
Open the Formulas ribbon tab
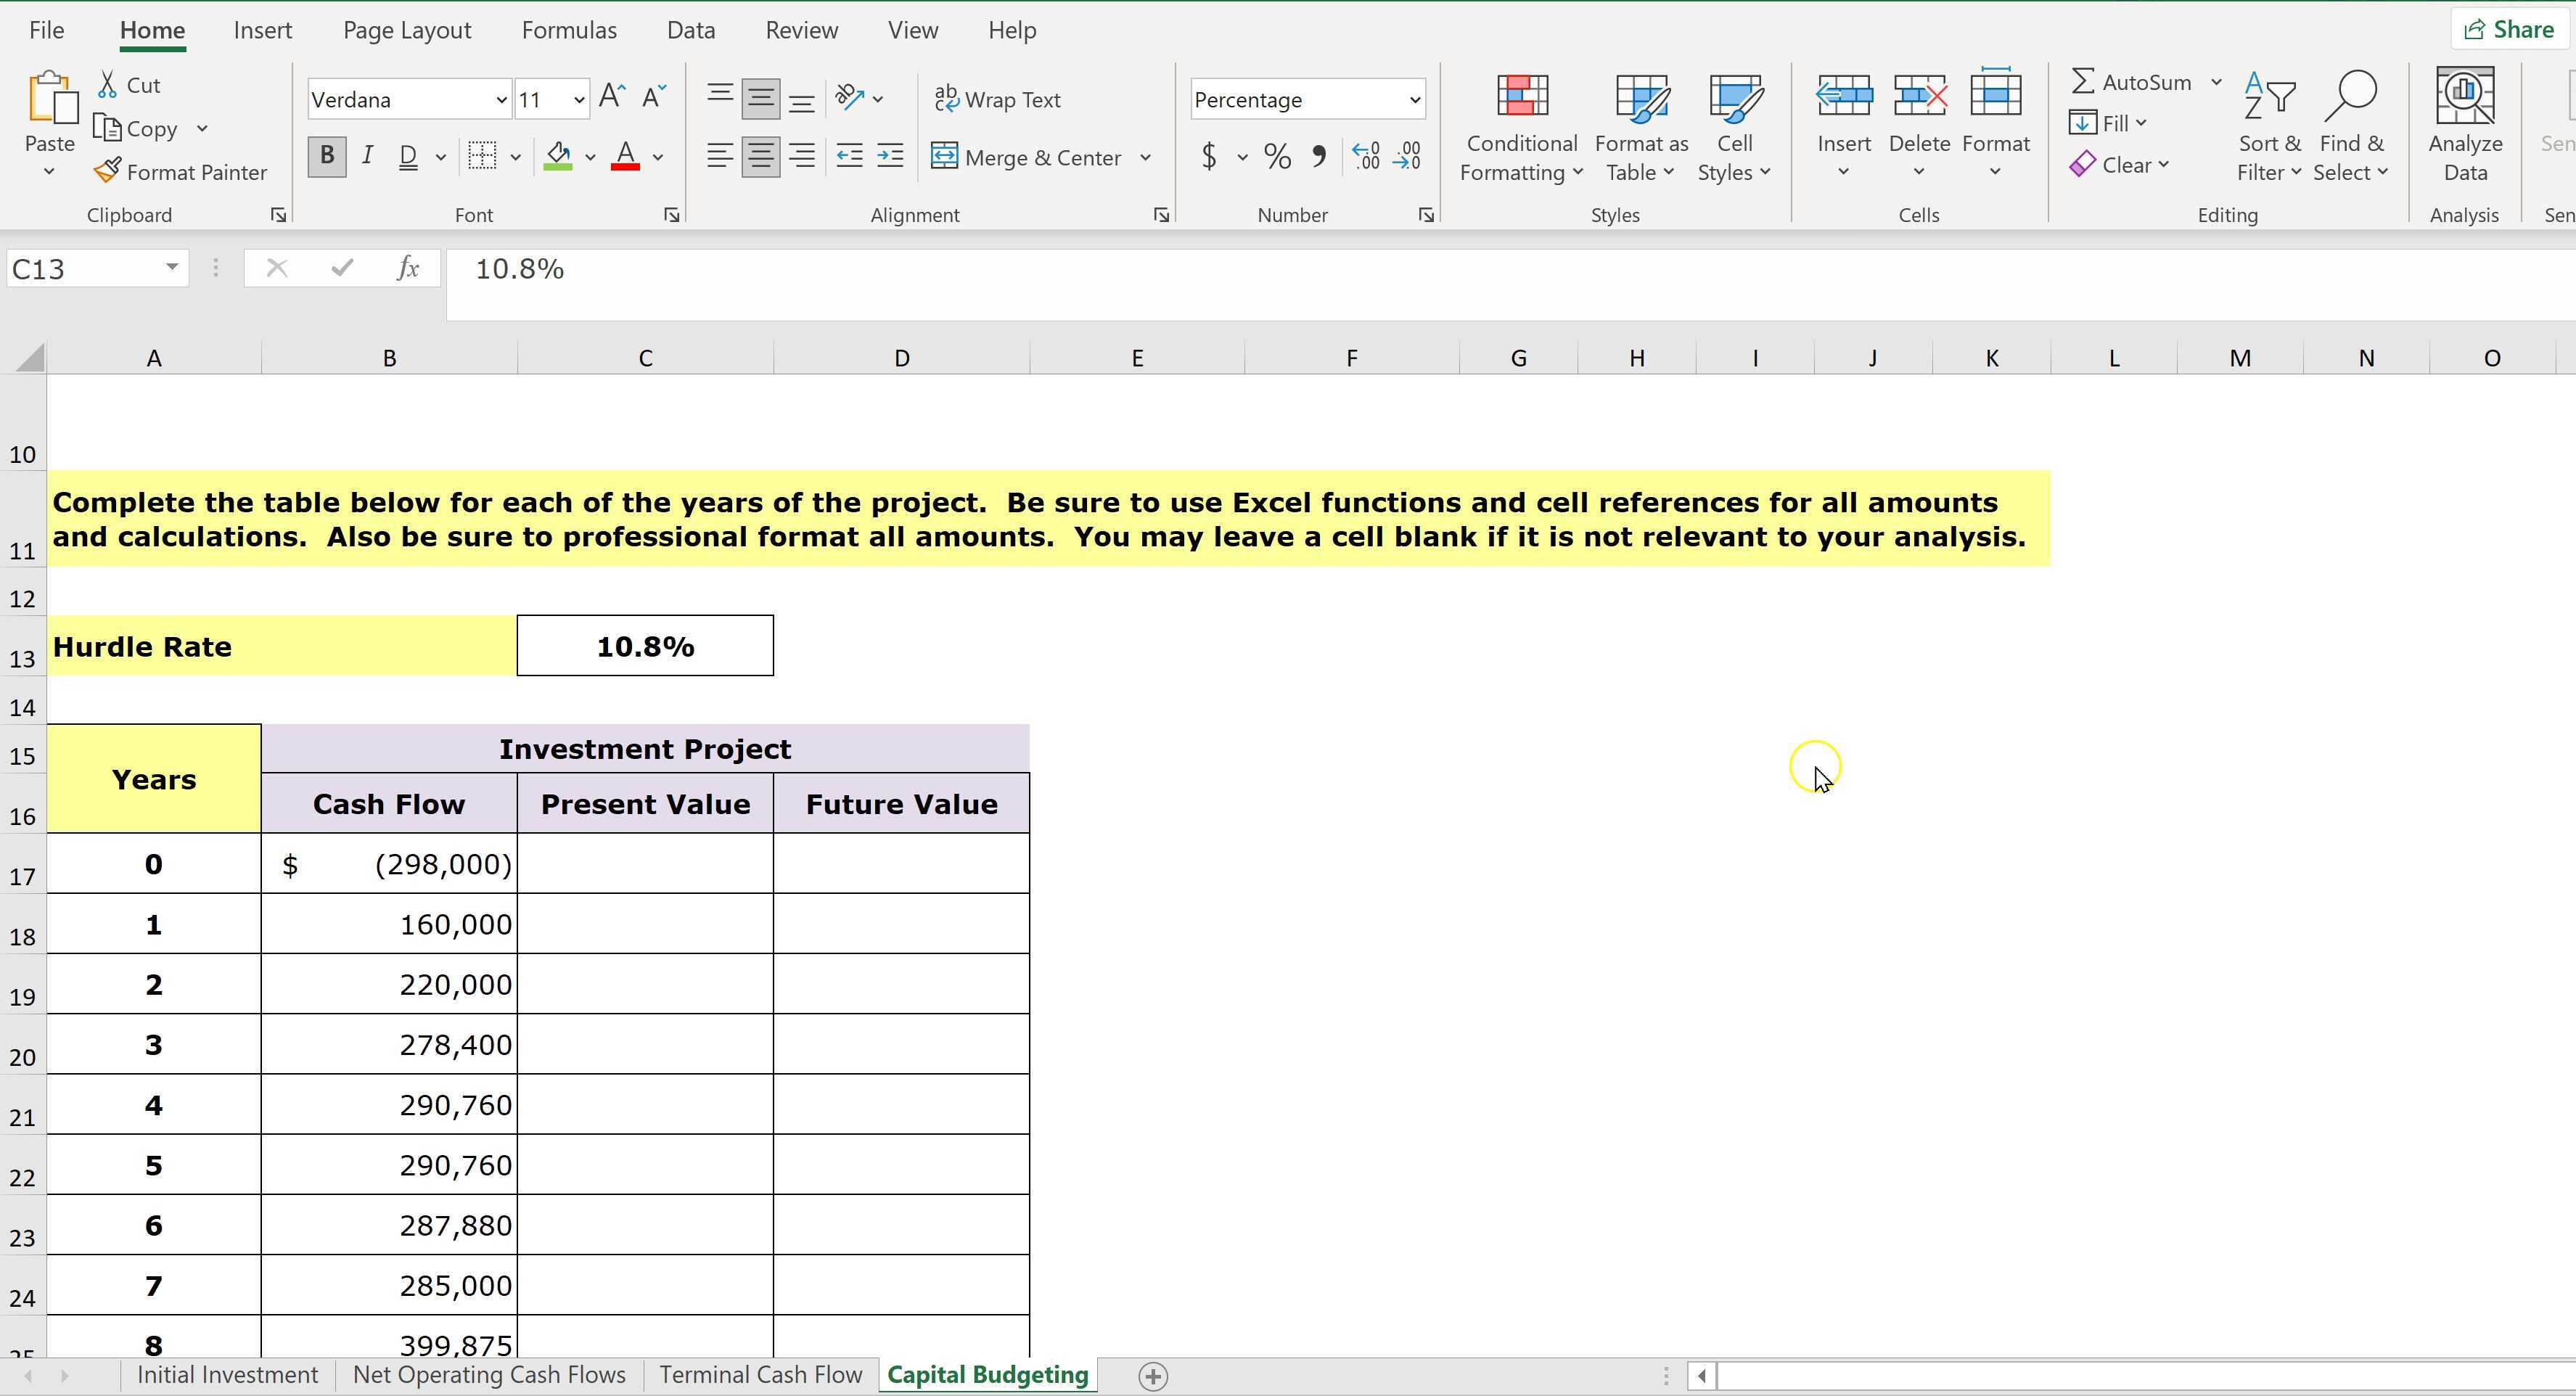(568, 30)
